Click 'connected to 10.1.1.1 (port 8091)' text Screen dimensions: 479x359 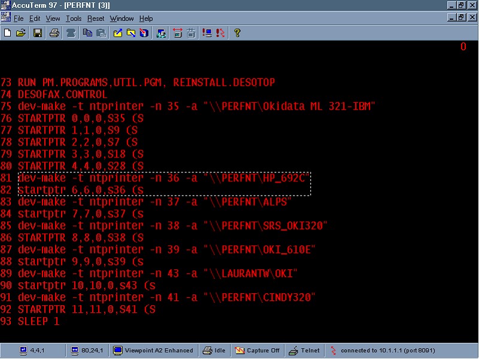point(387,351)
